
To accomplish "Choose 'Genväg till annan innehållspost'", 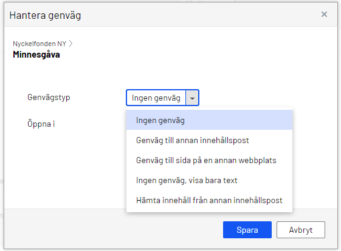I will (x=209, y=140).
